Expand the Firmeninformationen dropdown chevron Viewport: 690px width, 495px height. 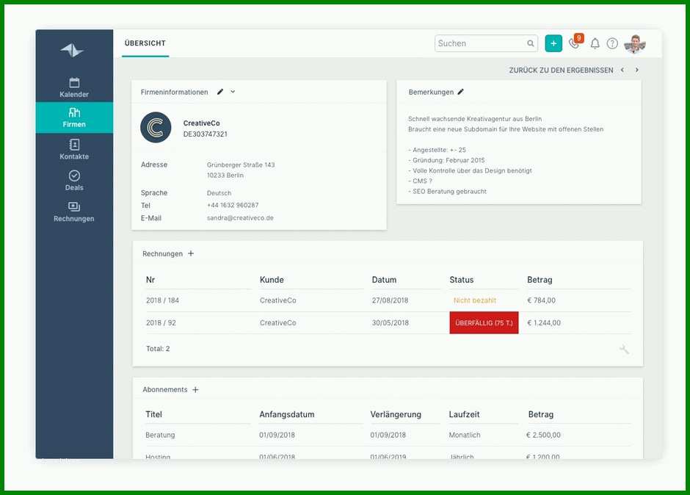coord(233,92)
